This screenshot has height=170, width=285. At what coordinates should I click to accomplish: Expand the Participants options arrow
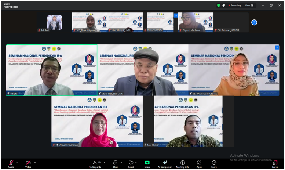click(x=105, y=162)
